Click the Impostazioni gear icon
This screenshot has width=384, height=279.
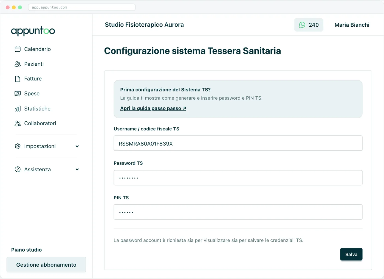click(x=18, y=146)
